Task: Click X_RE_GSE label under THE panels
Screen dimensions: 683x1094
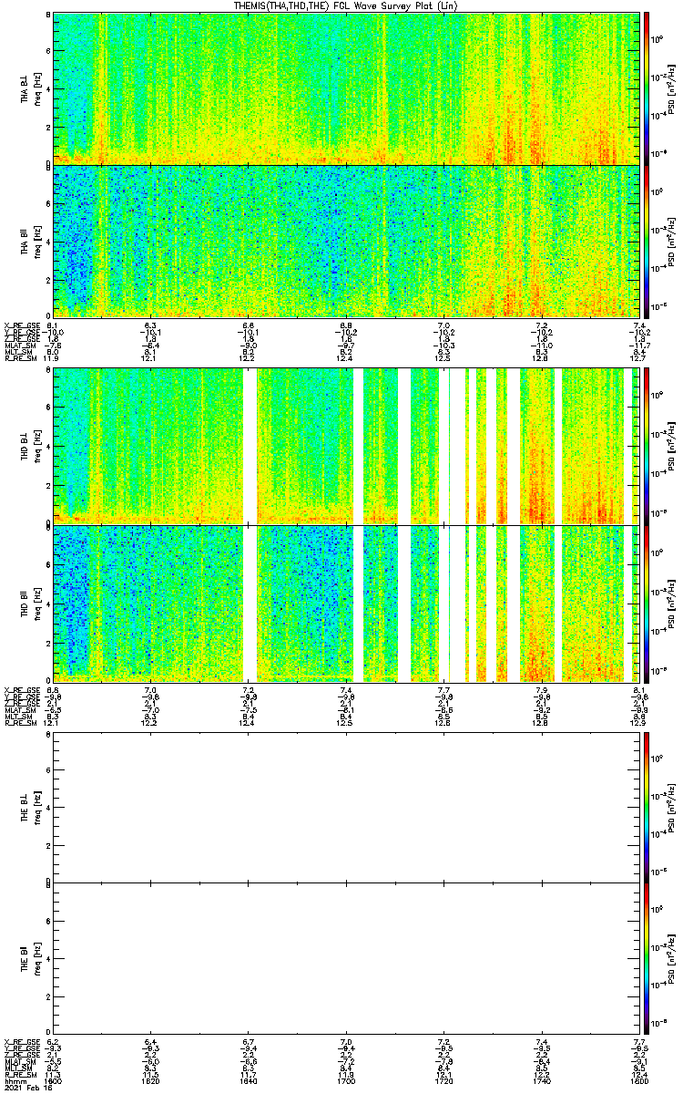Action: click(21, 1041)
